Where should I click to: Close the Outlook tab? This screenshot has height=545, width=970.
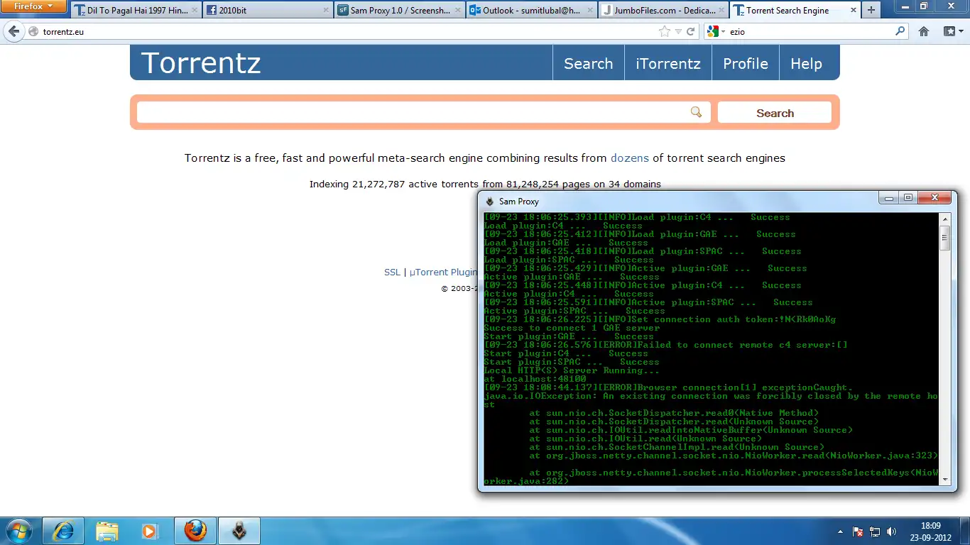[x=590, y=11]
